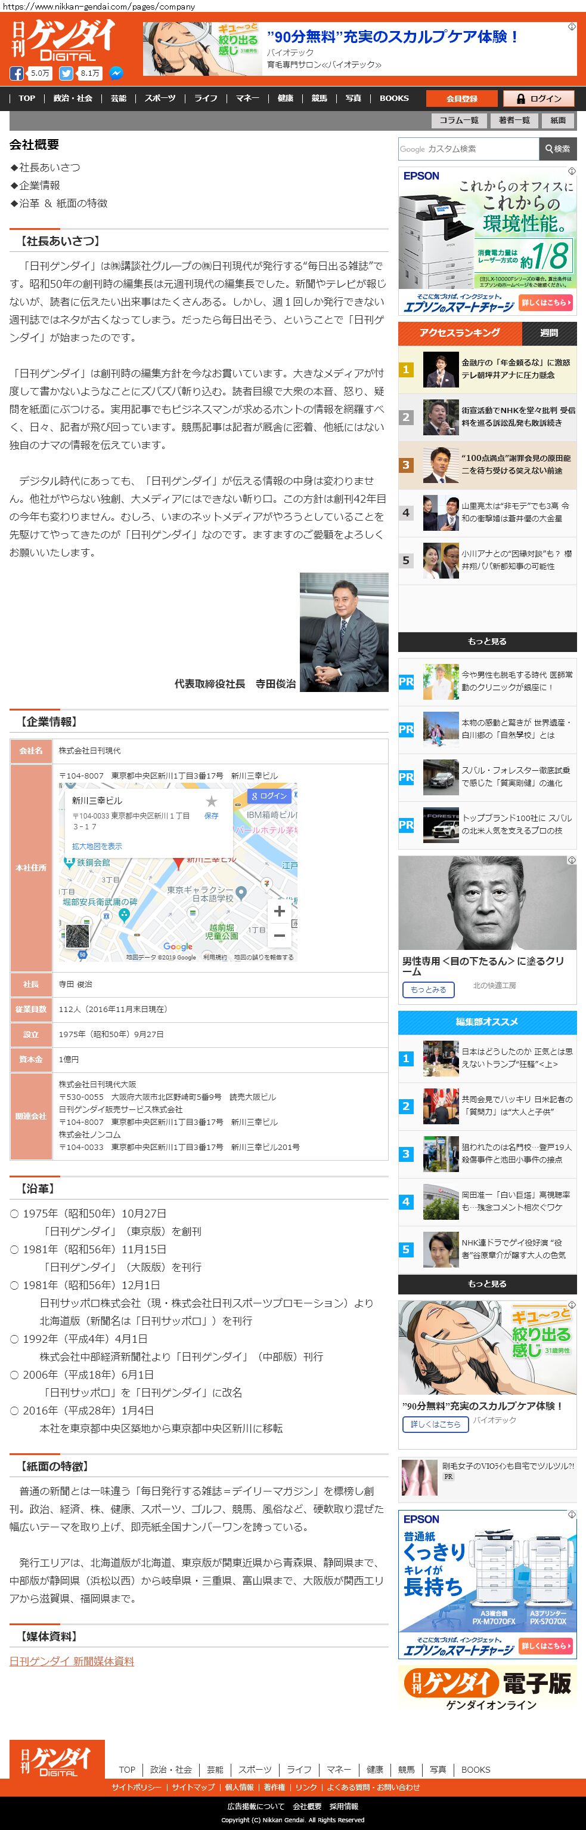Open editor pick 狙われたのは名門校

click(x=486, y=1153)
